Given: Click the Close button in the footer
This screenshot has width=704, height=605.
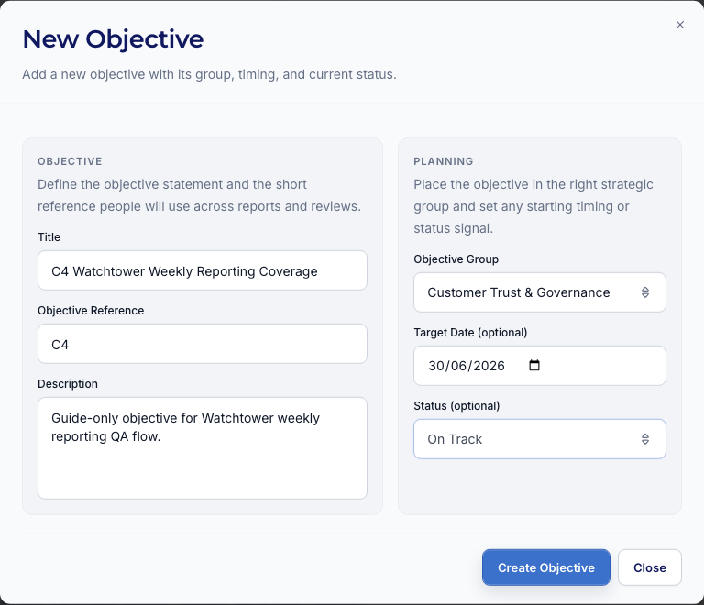Looking at the screenshot, I should pyautogui.click(x=649, y=567).
